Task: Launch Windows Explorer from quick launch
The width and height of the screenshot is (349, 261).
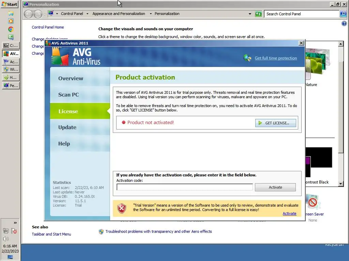Action: [11, 14]
